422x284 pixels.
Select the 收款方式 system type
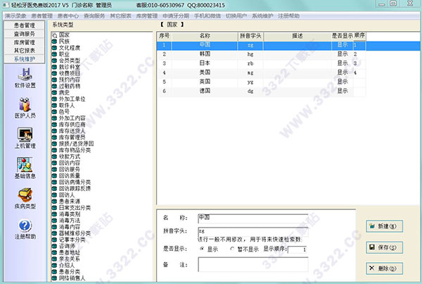tap(70, 156)
